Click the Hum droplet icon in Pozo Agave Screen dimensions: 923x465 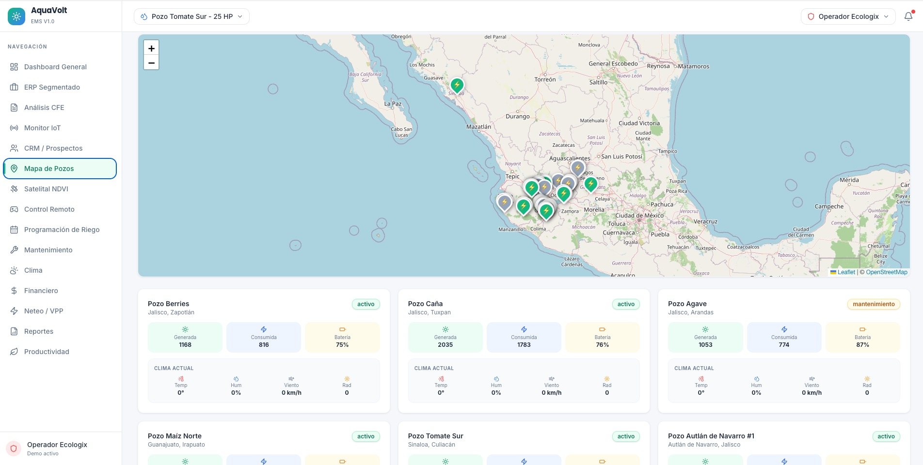click(756, 379)
